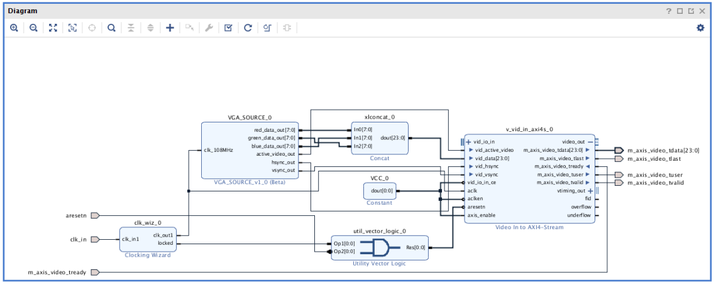This screenshot has width=716, height=285.
Task: Open help with the question mark icon
Action: 668,11
